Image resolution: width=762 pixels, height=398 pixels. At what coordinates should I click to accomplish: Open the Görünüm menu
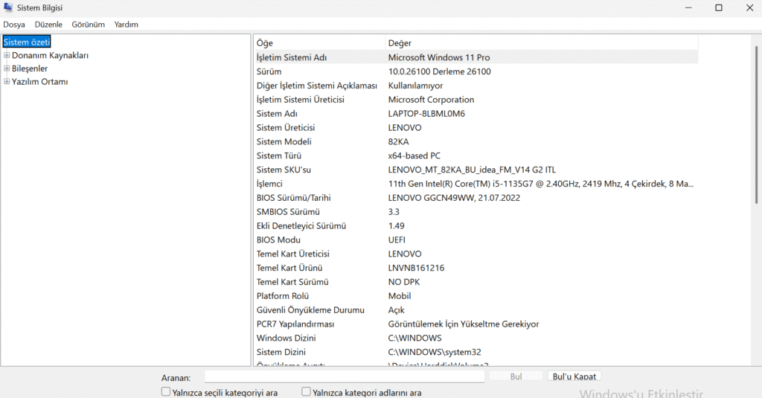88,25
